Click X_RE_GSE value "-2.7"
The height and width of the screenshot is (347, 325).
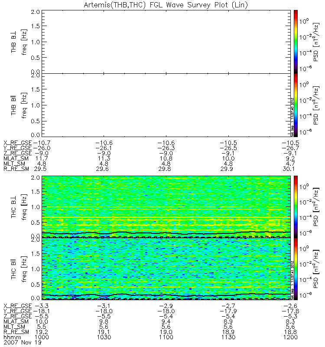[x=228, y=306]
